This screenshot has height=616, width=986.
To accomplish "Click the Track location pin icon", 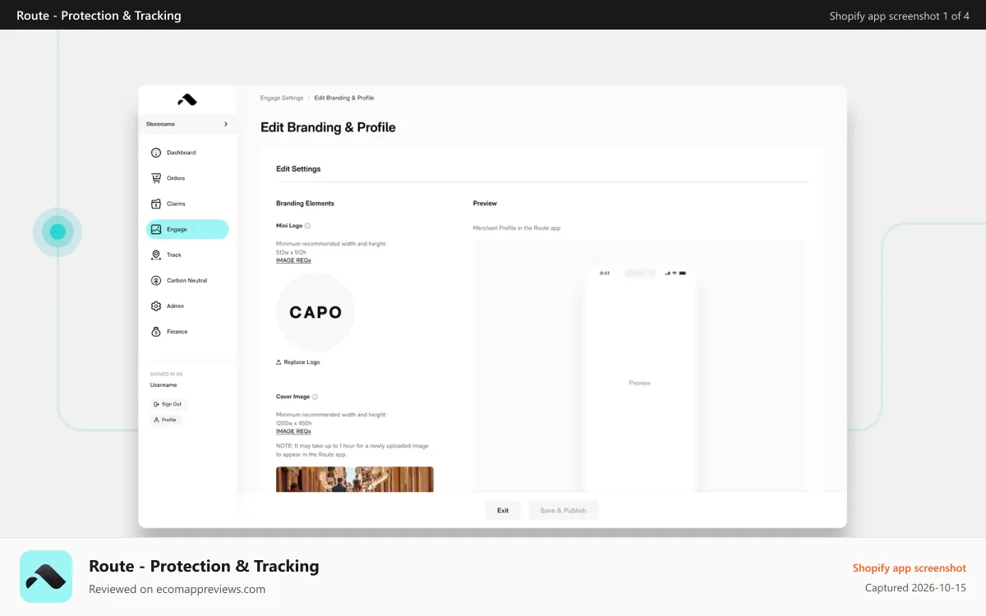I will [x=156, y=255].
